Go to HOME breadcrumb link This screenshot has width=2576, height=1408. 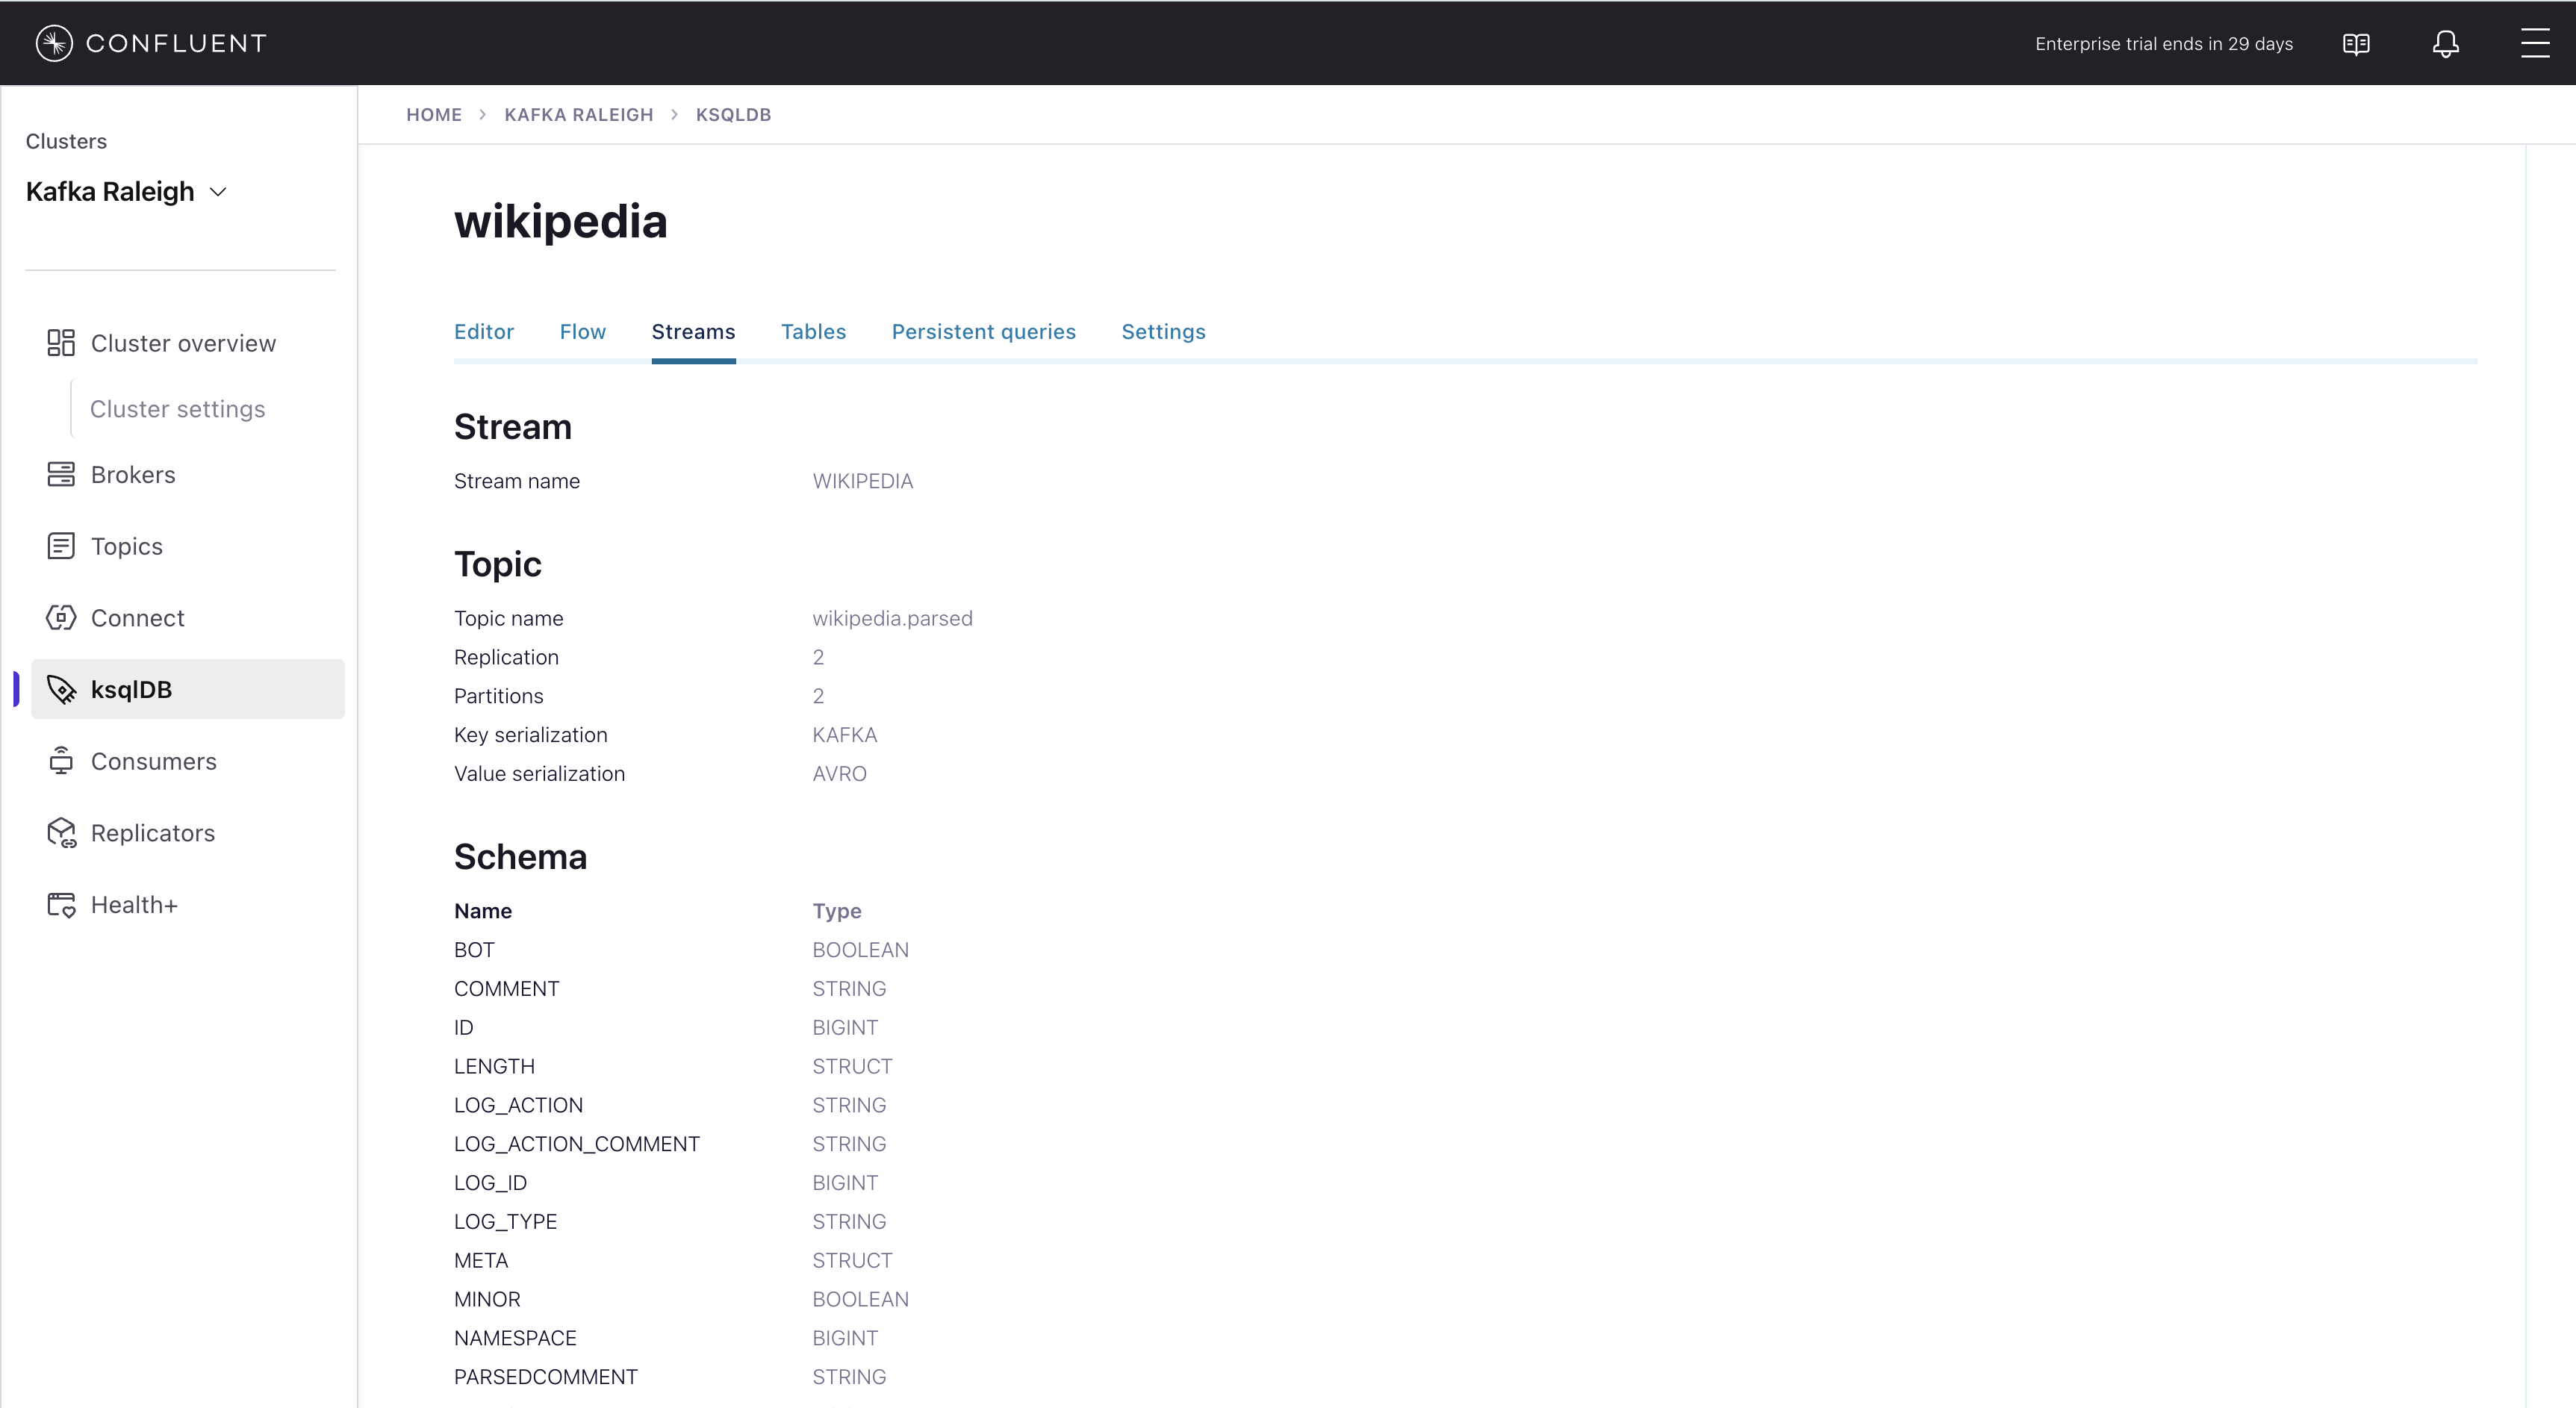click(x=434, y=115)
